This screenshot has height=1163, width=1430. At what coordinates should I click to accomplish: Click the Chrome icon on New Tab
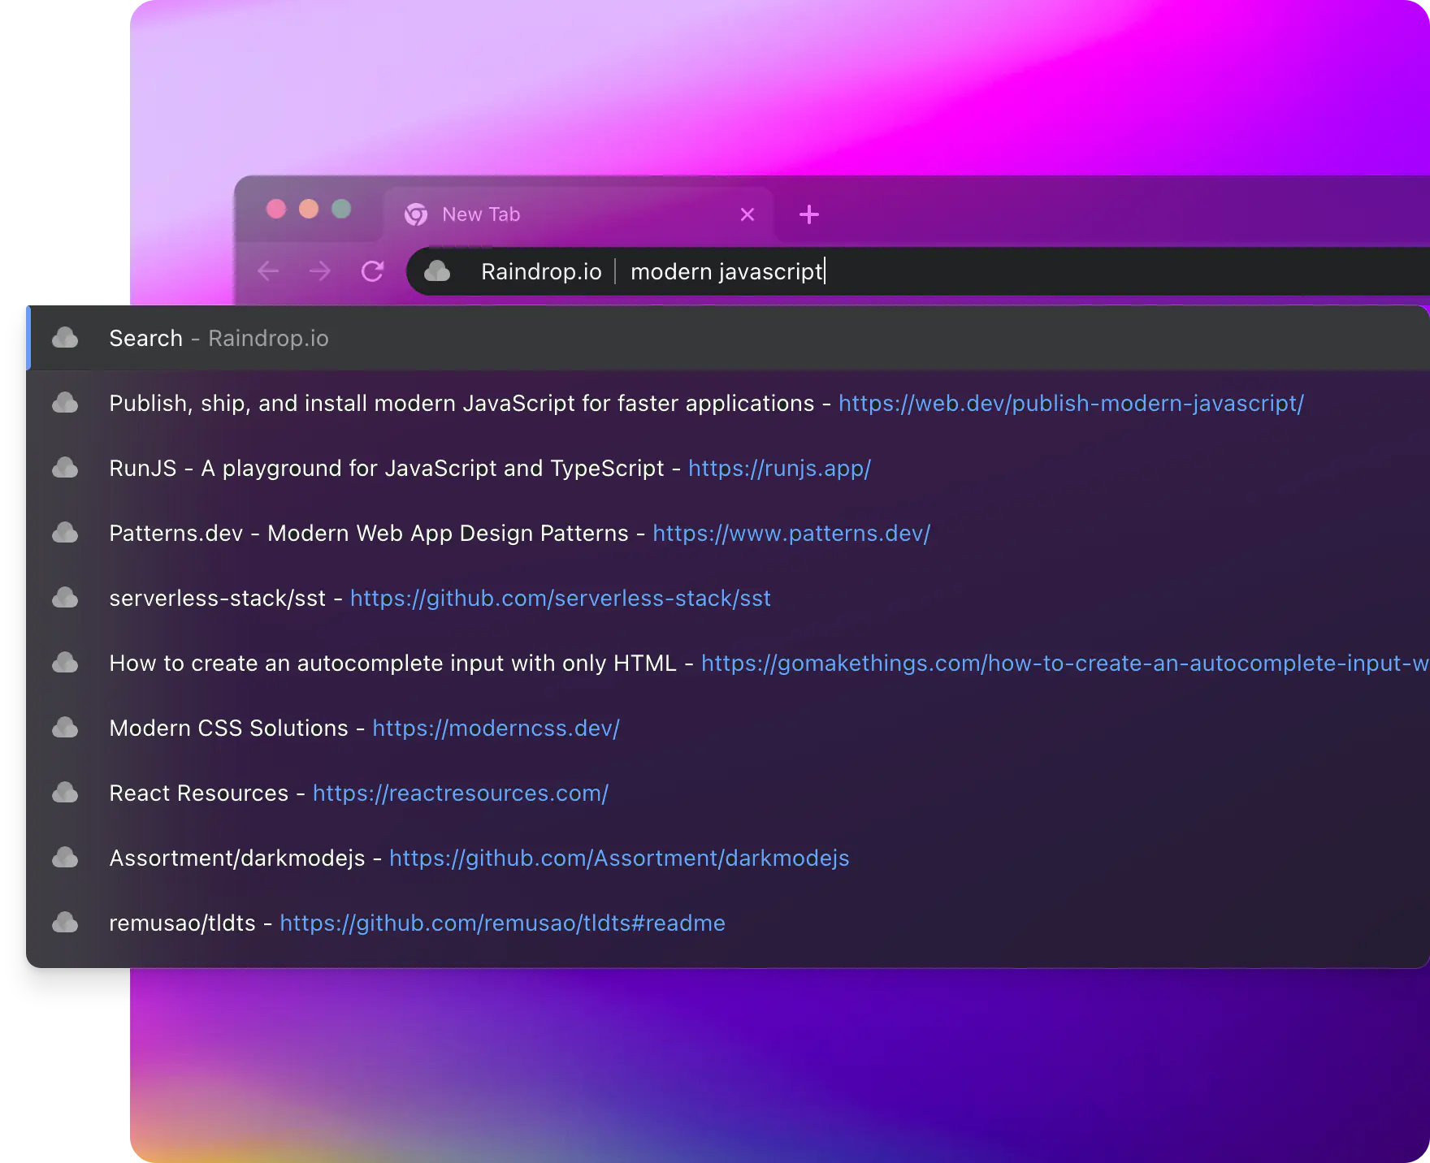pyautogui.click(x=416, y=214)
